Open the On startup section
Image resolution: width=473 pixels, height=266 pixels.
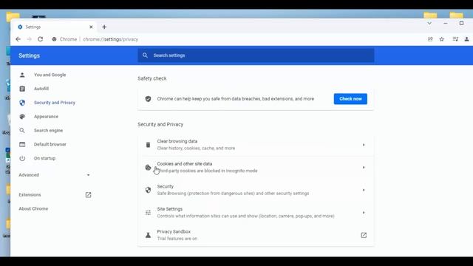click(44, 158)
